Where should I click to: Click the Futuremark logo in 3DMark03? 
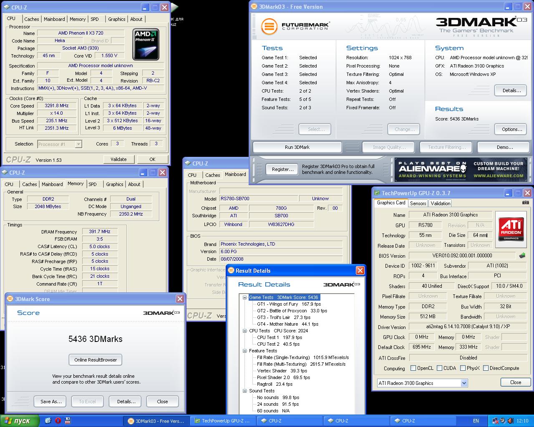[x=295, y=27]
